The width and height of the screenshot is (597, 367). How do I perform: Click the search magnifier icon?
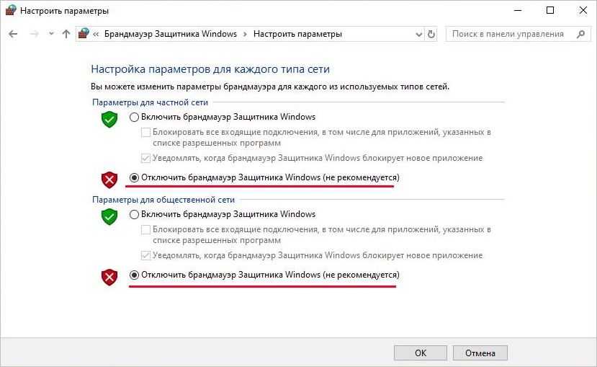click(580, 34)
